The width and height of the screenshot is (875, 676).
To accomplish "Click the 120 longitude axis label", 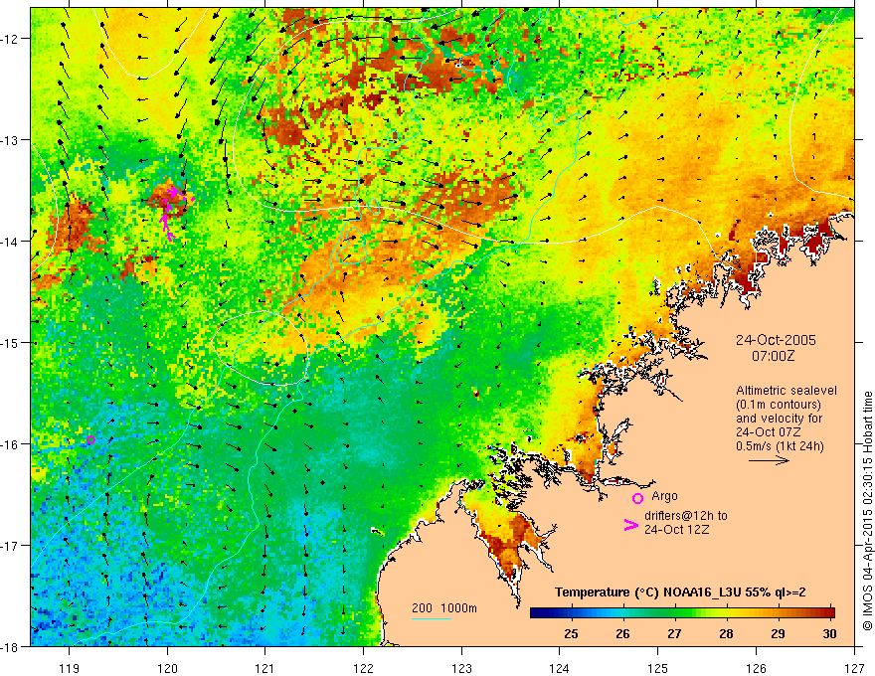I will click(x=167, y=669).
